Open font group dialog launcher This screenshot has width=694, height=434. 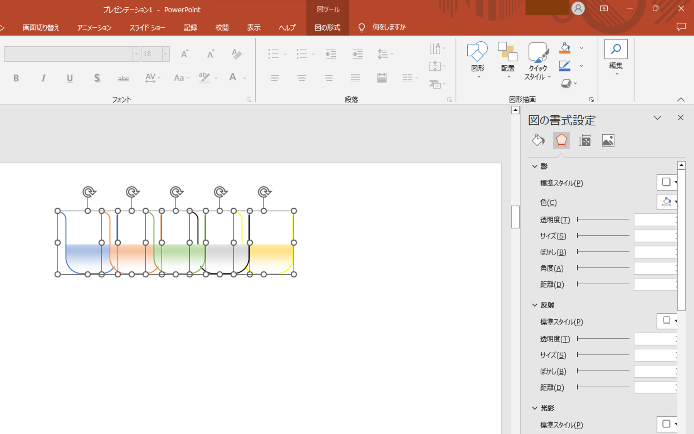pos(249,100)
